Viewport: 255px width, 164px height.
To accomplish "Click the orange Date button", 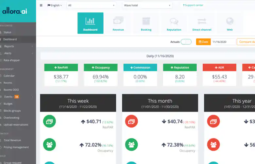I will click(x=203, y=42).
